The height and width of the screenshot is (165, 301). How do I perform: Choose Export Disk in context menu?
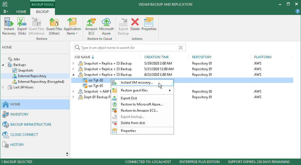pos(142,98)
